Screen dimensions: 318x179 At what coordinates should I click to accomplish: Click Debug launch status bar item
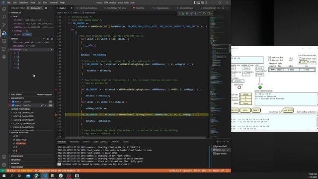pos(55,171)
